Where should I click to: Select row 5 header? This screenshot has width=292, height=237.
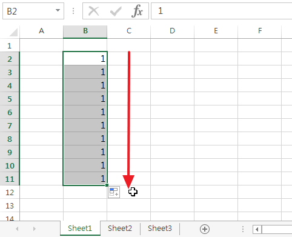click(10, 99)
